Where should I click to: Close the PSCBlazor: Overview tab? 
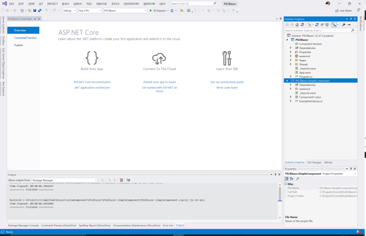click(39, 19)
